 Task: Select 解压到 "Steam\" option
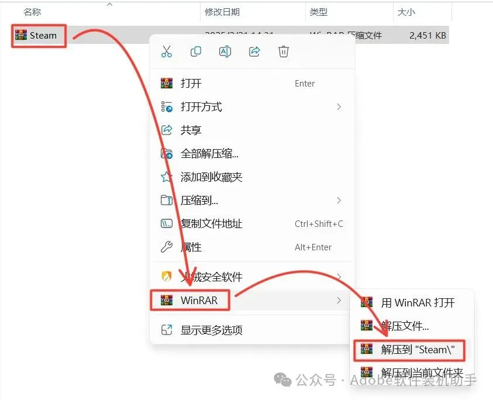412,349
